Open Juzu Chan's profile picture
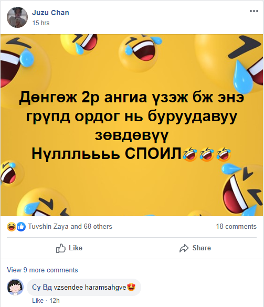 17,17
